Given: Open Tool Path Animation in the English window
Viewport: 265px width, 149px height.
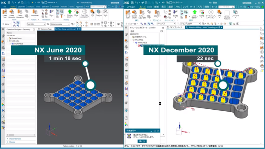Looking at the screenshot, I should tap(85, 13).
